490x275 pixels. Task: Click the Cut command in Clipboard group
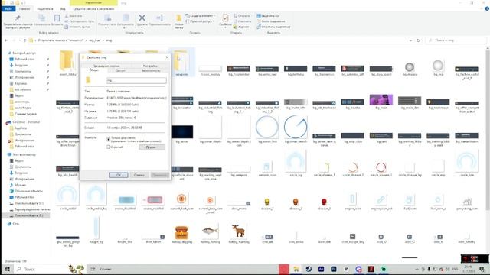73,15
